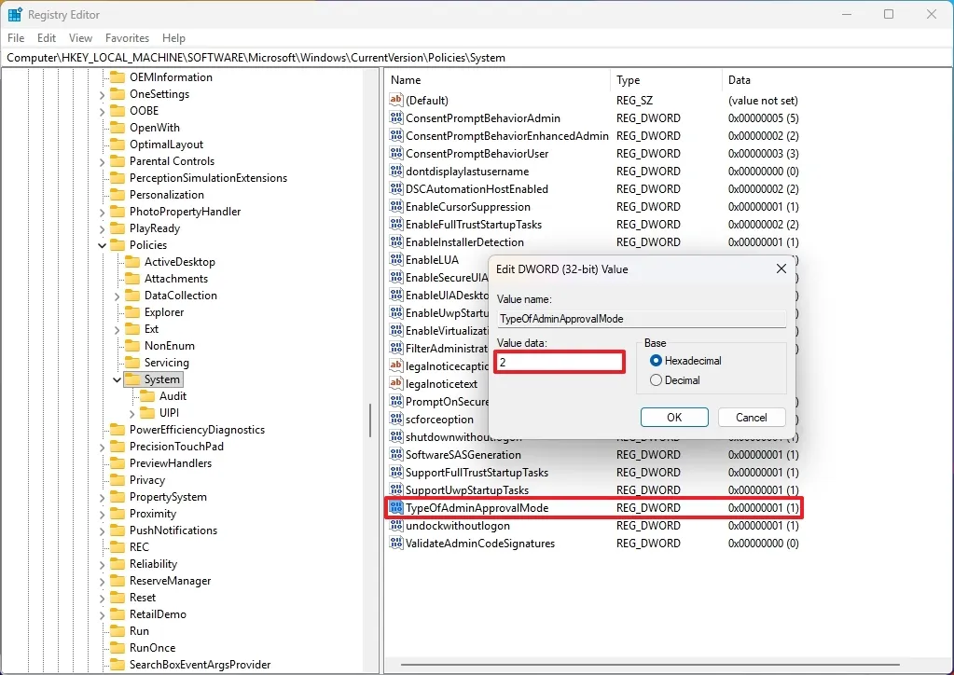Cancel the Edit DWORD dialog
954x675 pixels.
(x=751, y=417)
